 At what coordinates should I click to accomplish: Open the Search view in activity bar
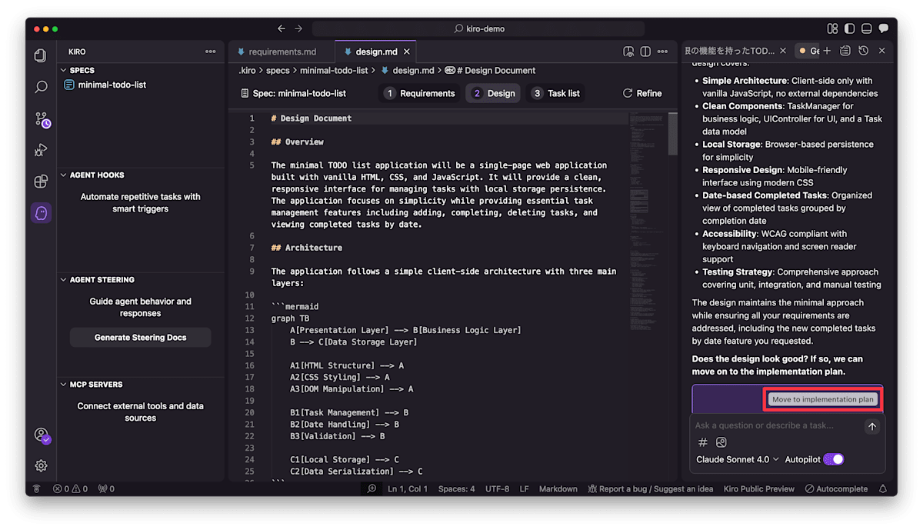41,87
